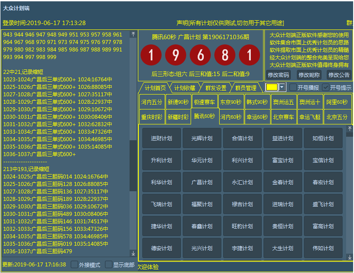Image resolution: width=354 pixels, height=273 pixels.
Task: Click log panel scroll-to-bottom arrow
Action: [134, 253]
